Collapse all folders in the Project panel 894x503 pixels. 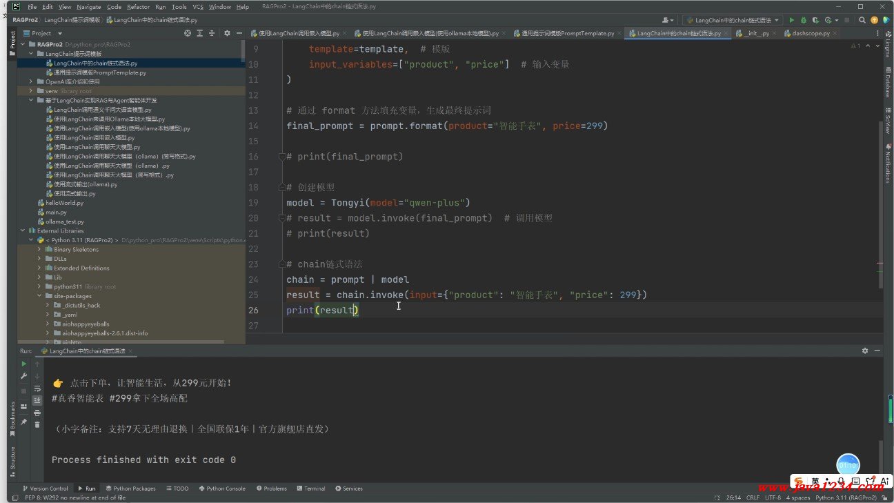(x=212, y=33)
